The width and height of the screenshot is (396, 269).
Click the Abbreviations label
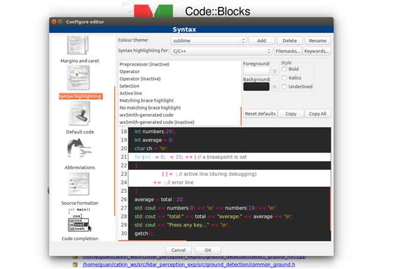click(x=80, y=168)
